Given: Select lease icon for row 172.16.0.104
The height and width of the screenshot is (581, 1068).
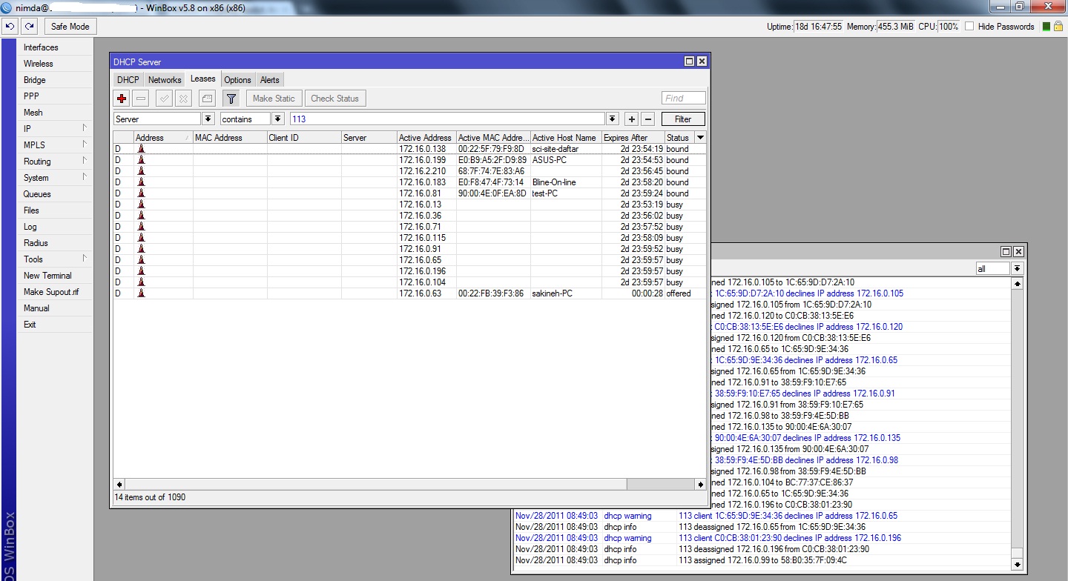Looking at the screenshot, I should click(x=141, y=282).
